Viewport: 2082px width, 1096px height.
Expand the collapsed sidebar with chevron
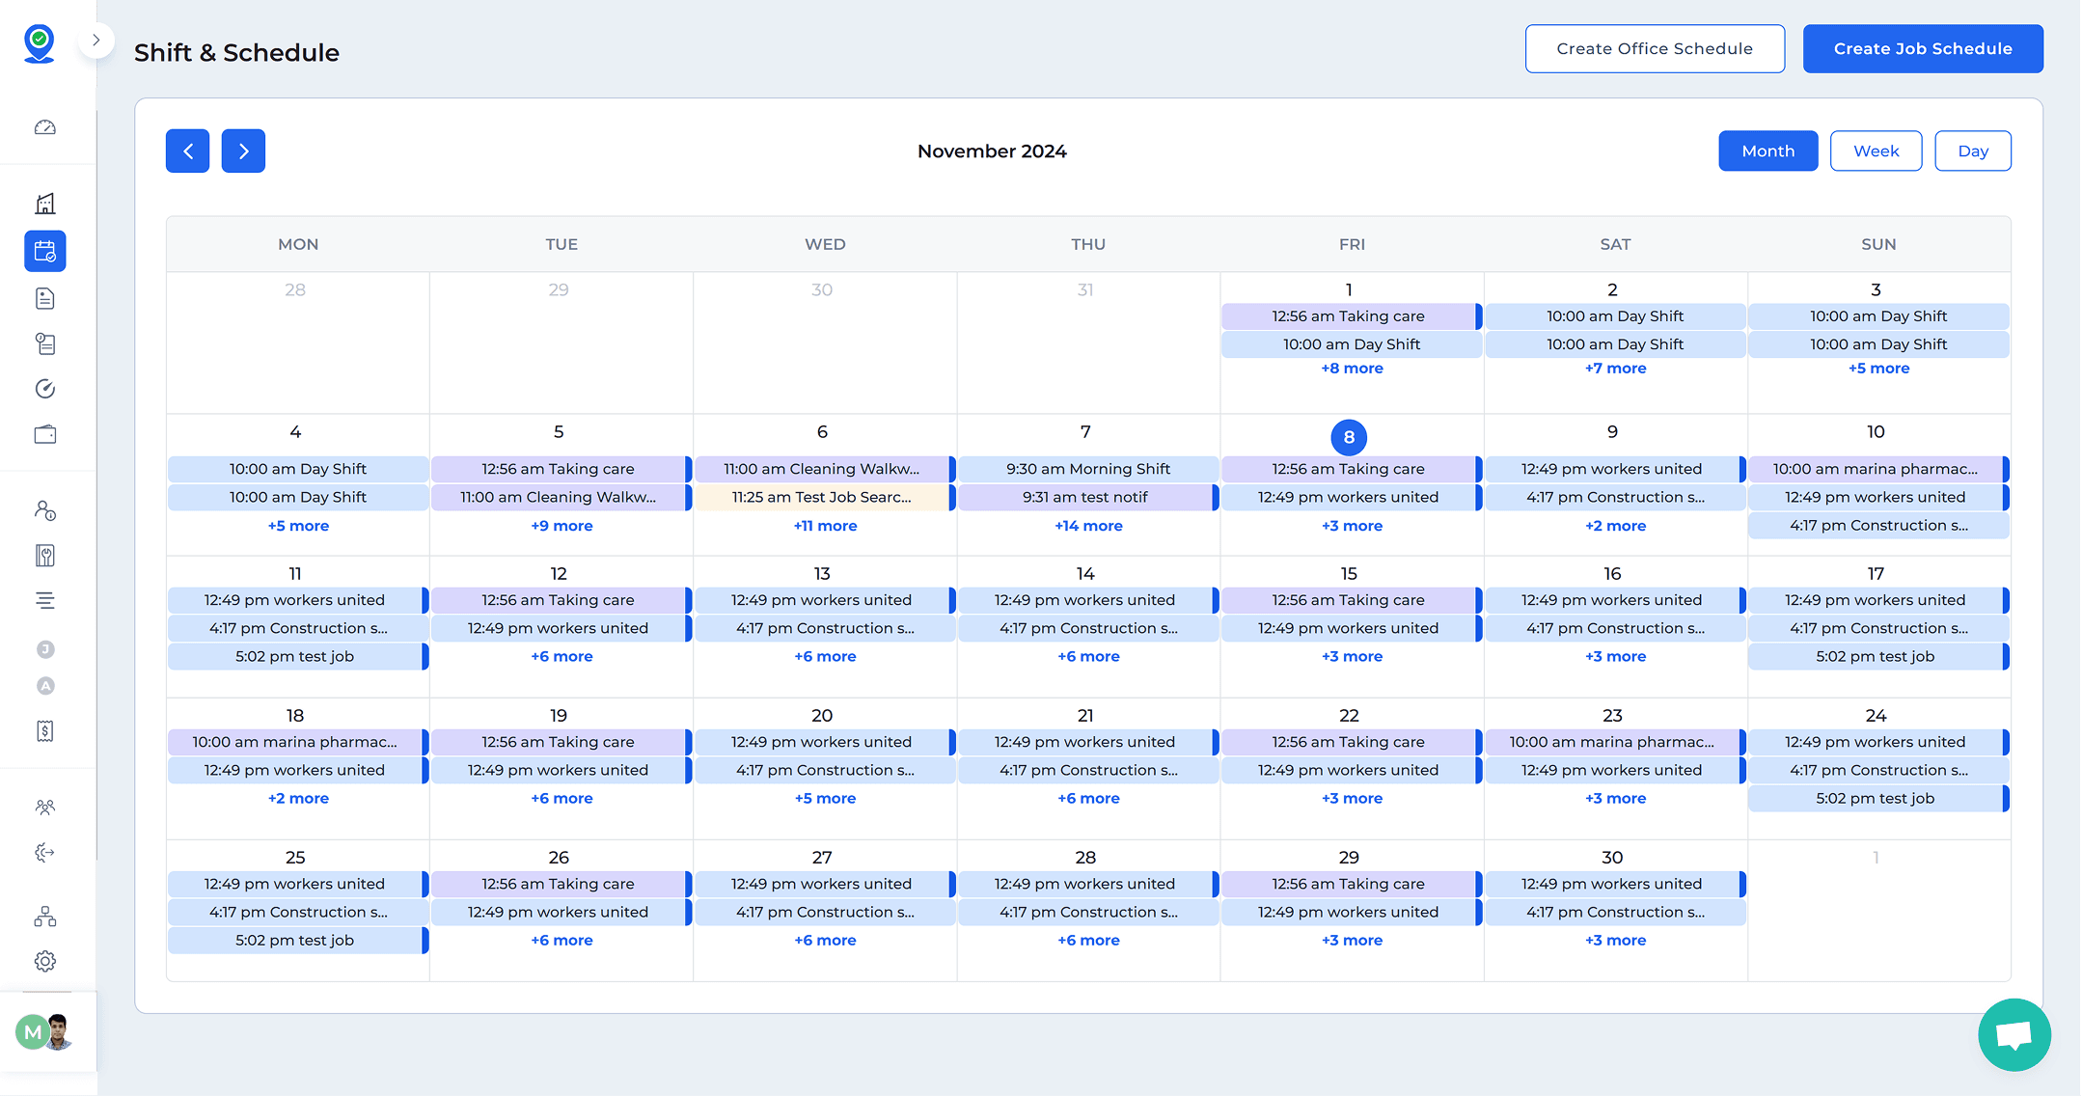pyautogui.click(x=96, y=41)
